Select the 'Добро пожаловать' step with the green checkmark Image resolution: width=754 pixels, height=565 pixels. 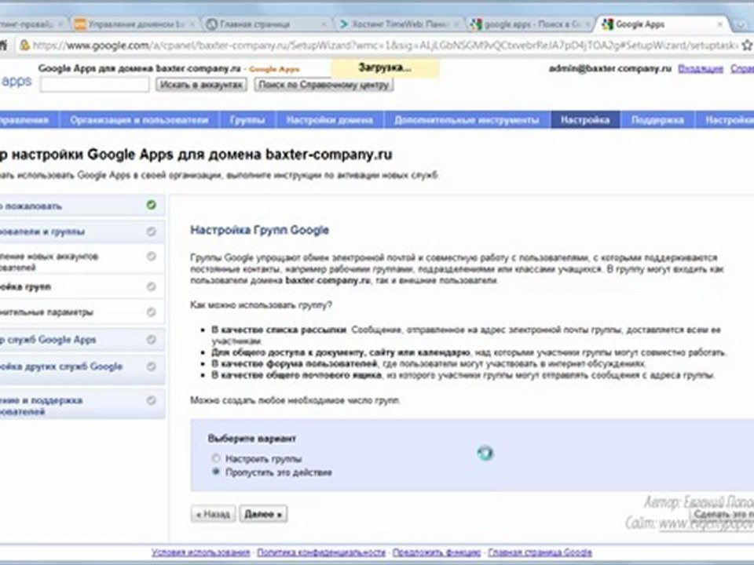[x=82, y=206]
